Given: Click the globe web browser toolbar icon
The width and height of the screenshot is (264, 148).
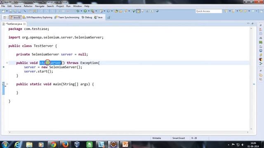Looking at the screenshot, I should pyautogui.click(x=157, y=11).
